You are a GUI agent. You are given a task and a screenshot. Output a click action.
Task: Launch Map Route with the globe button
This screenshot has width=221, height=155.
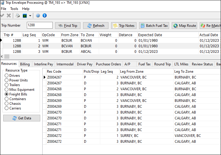[x=185, y=26]
